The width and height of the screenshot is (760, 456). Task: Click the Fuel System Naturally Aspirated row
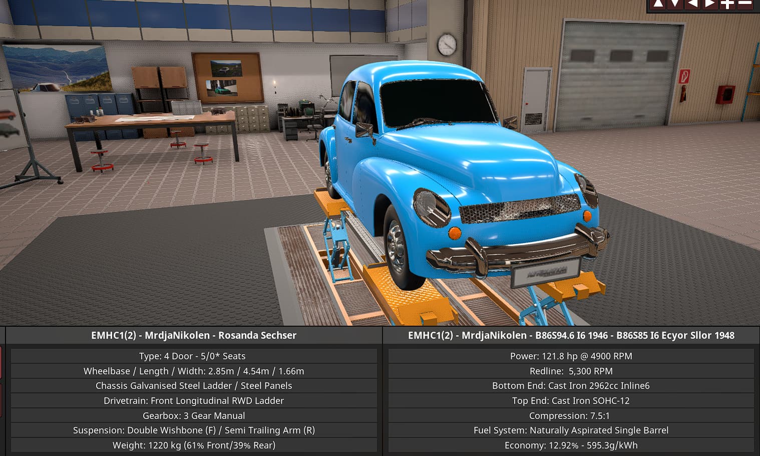point(571,430)
